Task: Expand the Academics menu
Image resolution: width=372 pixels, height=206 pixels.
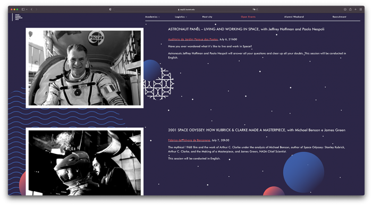Action: pyautogui.click(x=153, y=17)
